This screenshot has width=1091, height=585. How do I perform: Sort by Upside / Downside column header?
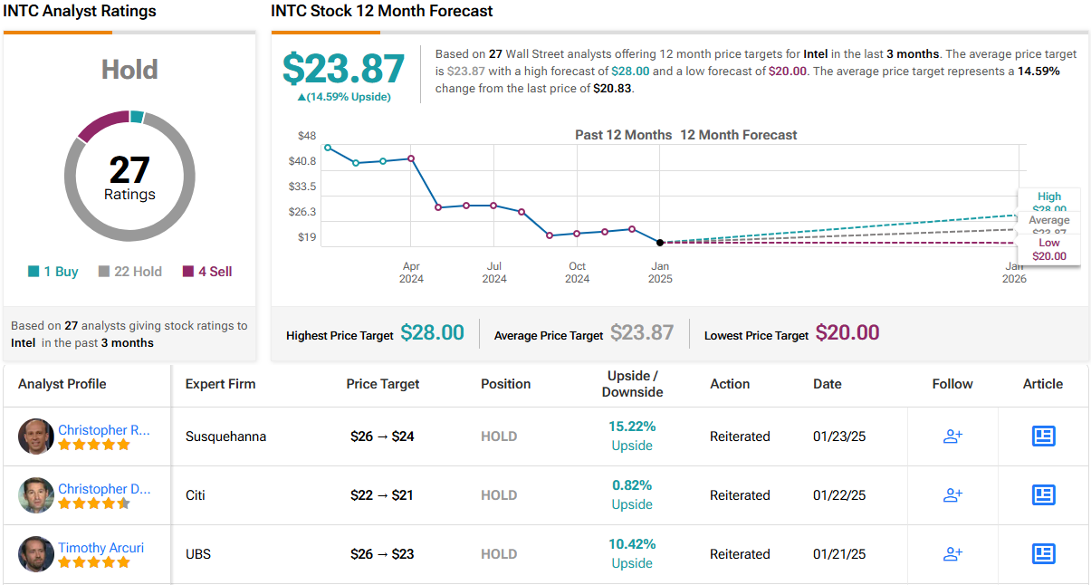[x=632, y=384]
